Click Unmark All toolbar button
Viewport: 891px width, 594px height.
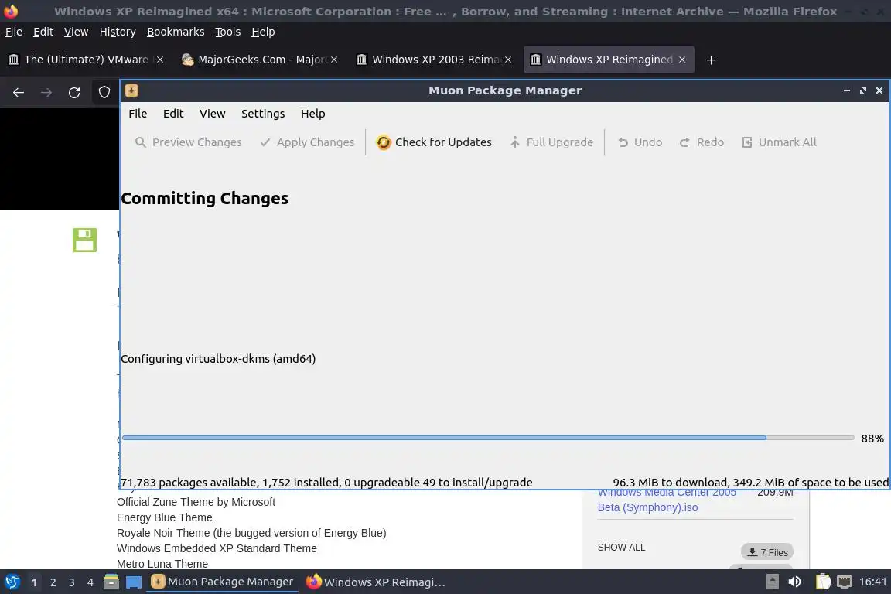click(x=779, y=142)
